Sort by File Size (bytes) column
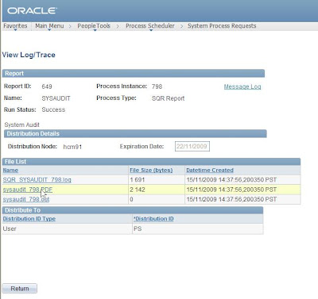 point(151,171)
